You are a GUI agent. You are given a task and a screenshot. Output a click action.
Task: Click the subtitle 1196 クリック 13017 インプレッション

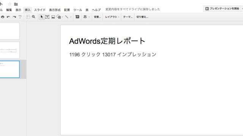[x=113, y=54]
